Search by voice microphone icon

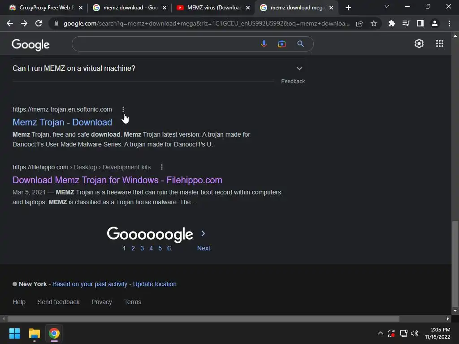coord(264,44)
